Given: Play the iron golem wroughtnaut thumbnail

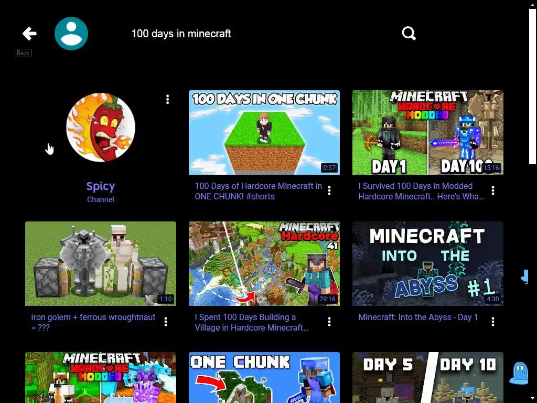Looking at the screenshot, I should [x=101, y=263].
